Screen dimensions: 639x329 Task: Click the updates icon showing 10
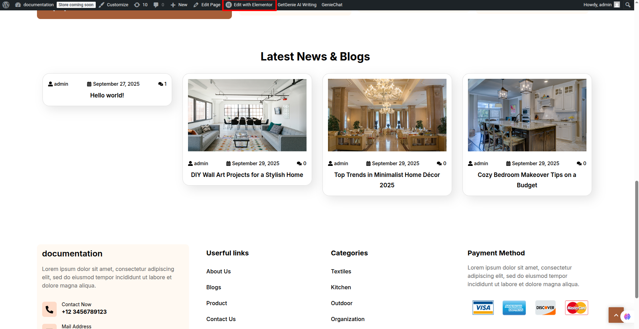141,5
